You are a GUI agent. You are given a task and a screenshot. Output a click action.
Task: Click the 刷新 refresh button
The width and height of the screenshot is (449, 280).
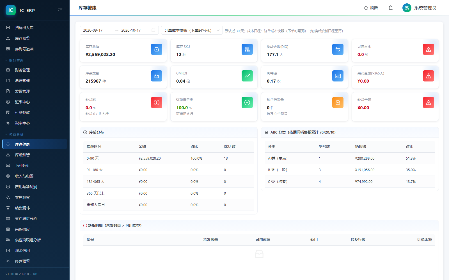(x=371, y=8)
